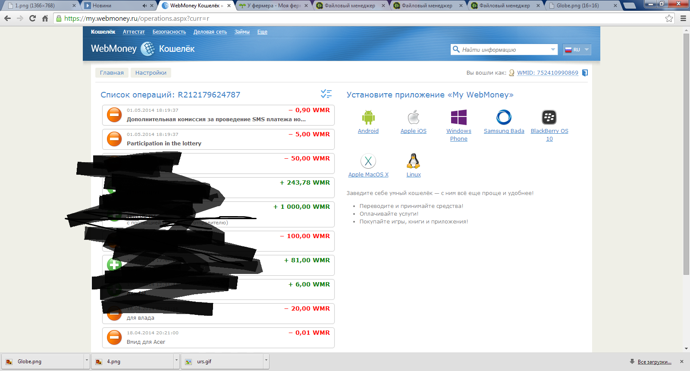This screenshot has height=371, width=690.
Task: Open the search field dropdown arrow
Action: [x=553, y=50]
